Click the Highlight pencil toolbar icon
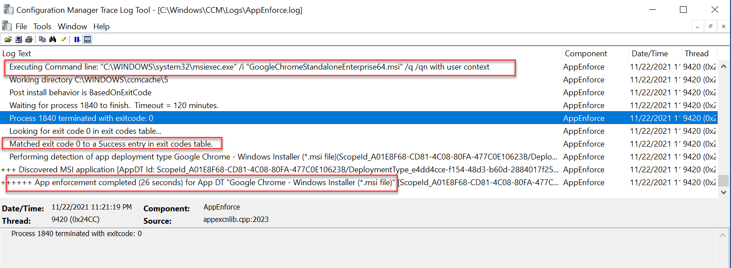Image resolution: width=731 pixels, height=268 pixels. point(64,39)
